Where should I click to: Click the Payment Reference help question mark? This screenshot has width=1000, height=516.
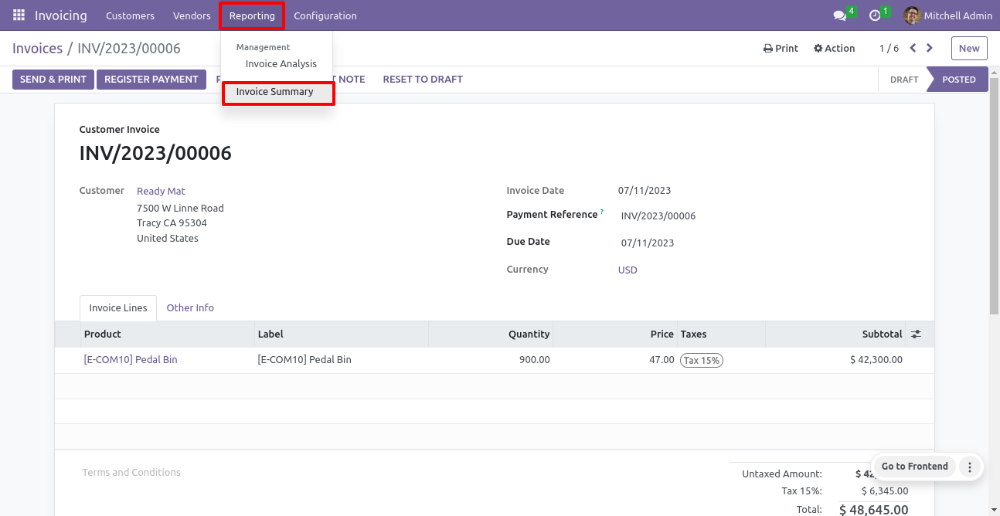602,212
